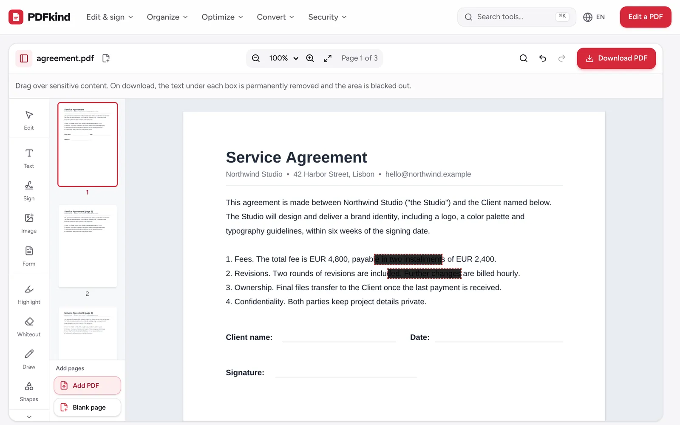The width and height of the screenshot is (680, 425).
Task: Open document search magnifier icon
Action: (x=524, y=58)
